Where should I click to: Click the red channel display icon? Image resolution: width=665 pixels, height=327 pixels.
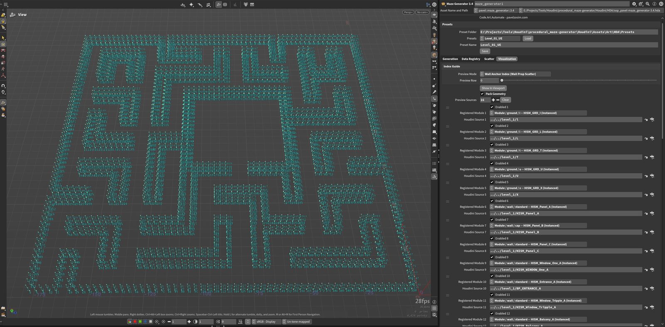pyautogui.click(x=135, y=322)
